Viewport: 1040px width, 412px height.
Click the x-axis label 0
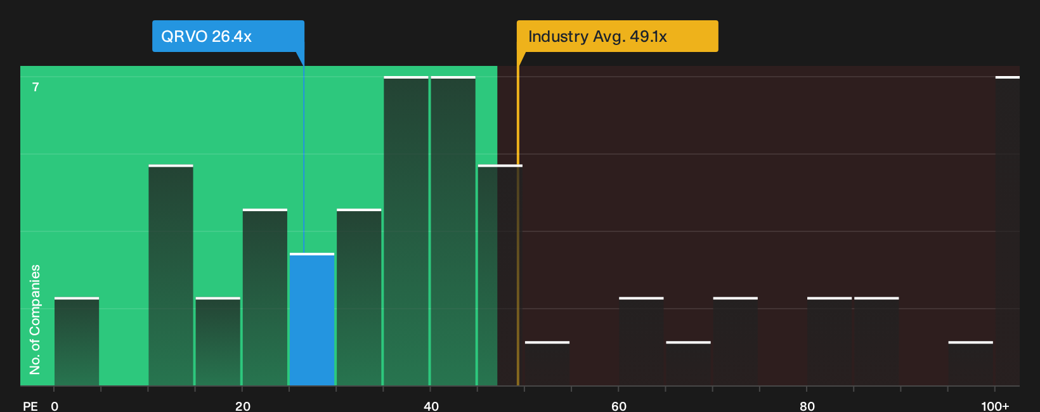(55, 406)
